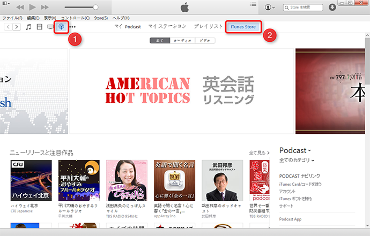
Task: Click the fast-forward next track button
Action: coord(45,7)
